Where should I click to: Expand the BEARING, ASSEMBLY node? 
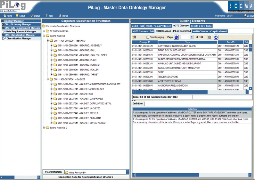(51, 45)
